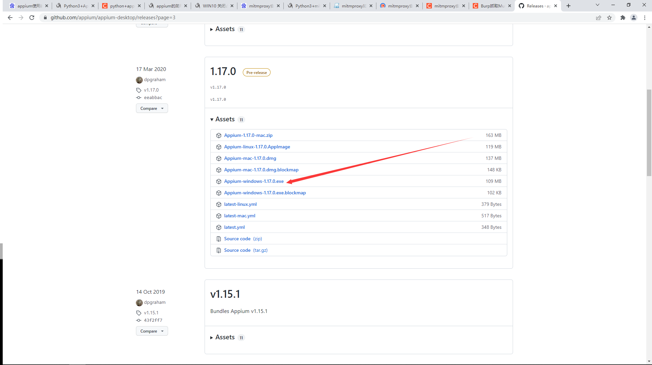
Task: Click the browser reload icon
Action: pos(32,18)
